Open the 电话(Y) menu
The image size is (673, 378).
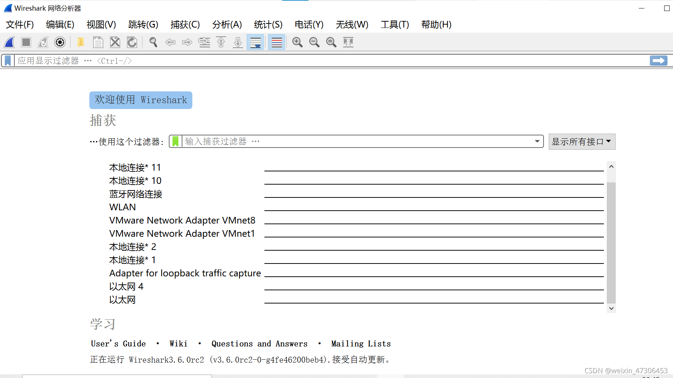[x=309, y=25]
